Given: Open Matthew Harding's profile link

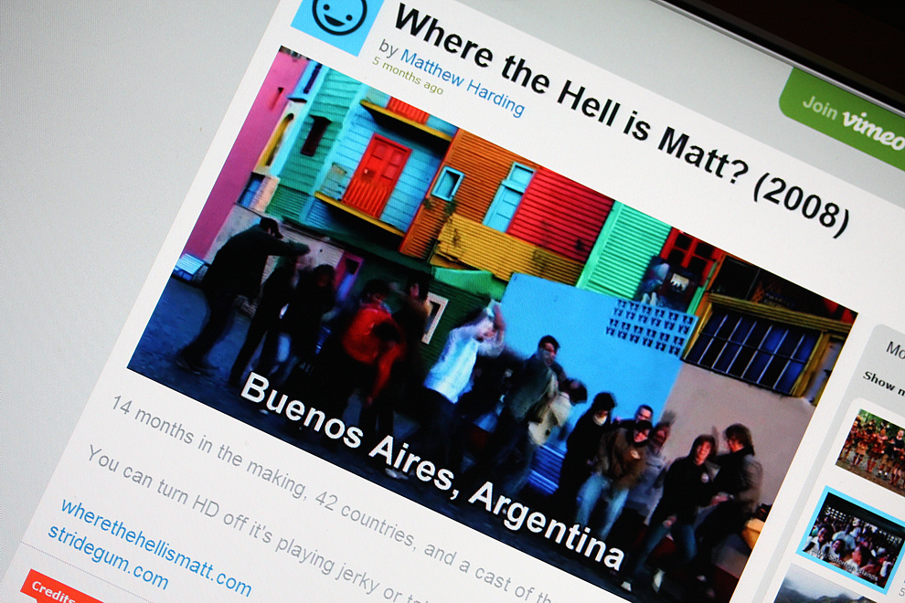Looking at the screenshot, I should pyautogui.click(x=463, y=83).
